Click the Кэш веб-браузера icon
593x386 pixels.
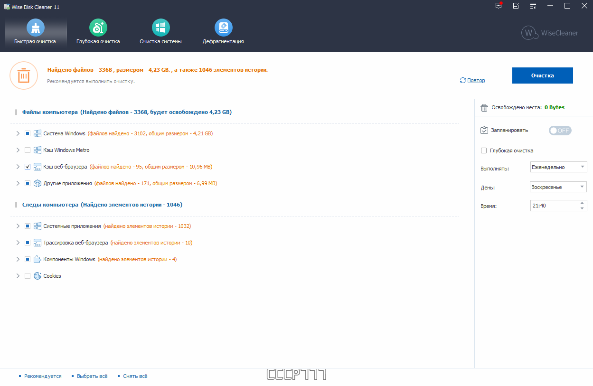[38, 167]
